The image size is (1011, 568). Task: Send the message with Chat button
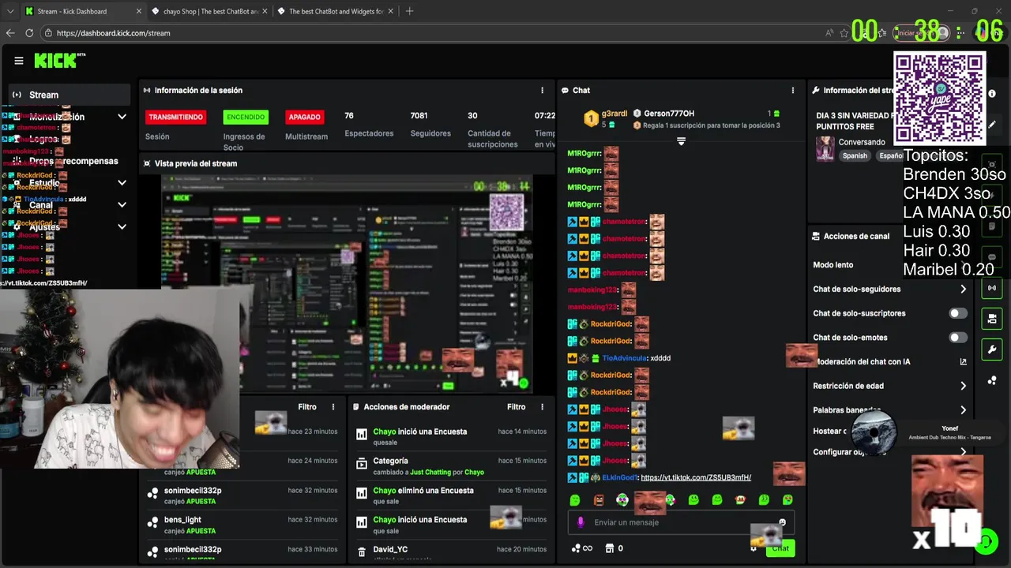[x=780, y=548]
